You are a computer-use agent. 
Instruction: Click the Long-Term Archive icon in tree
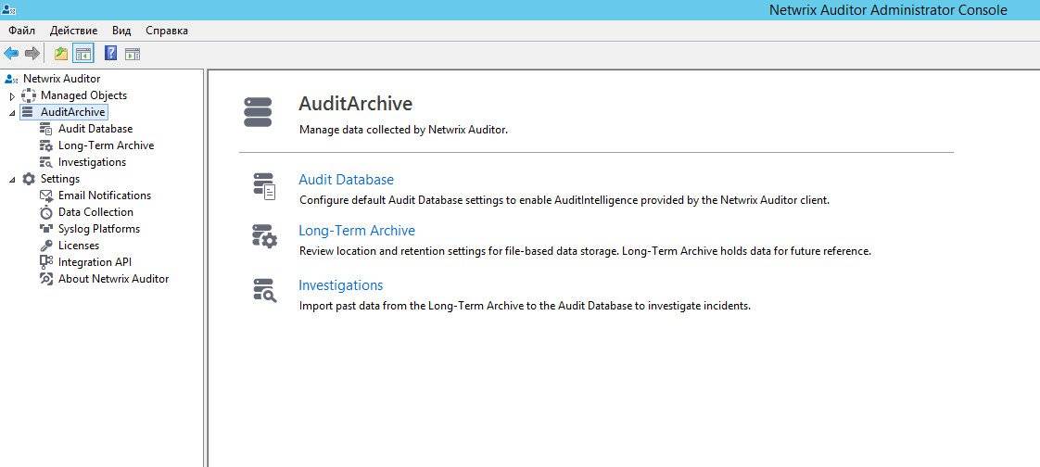point(45,145)
